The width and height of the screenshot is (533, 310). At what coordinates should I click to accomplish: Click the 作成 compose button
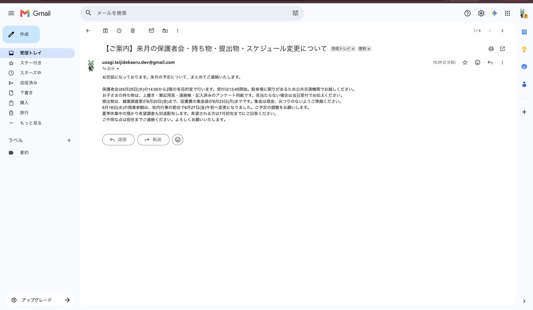coord(21,34)
